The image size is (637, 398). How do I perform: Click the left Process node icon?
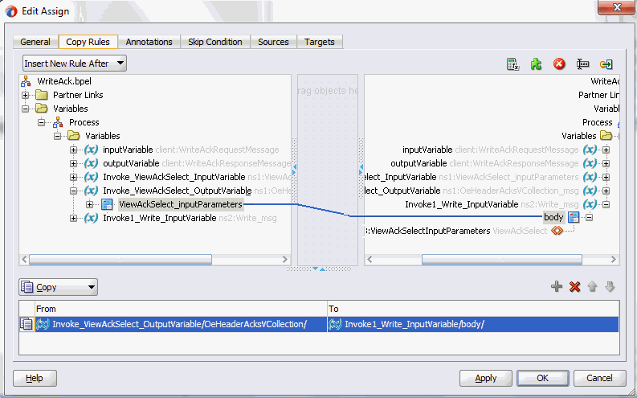[x=58, y=122]
